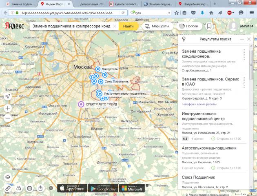The image size is (257, 196).
Task: Switch to first Замена подшип... tab
Action: [20, 4]
